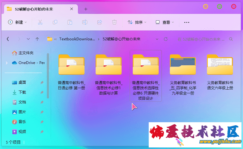This screenshot has width=243, height=149.
Task: Click the Copy icon in toolbar
Action: point(55,22)
